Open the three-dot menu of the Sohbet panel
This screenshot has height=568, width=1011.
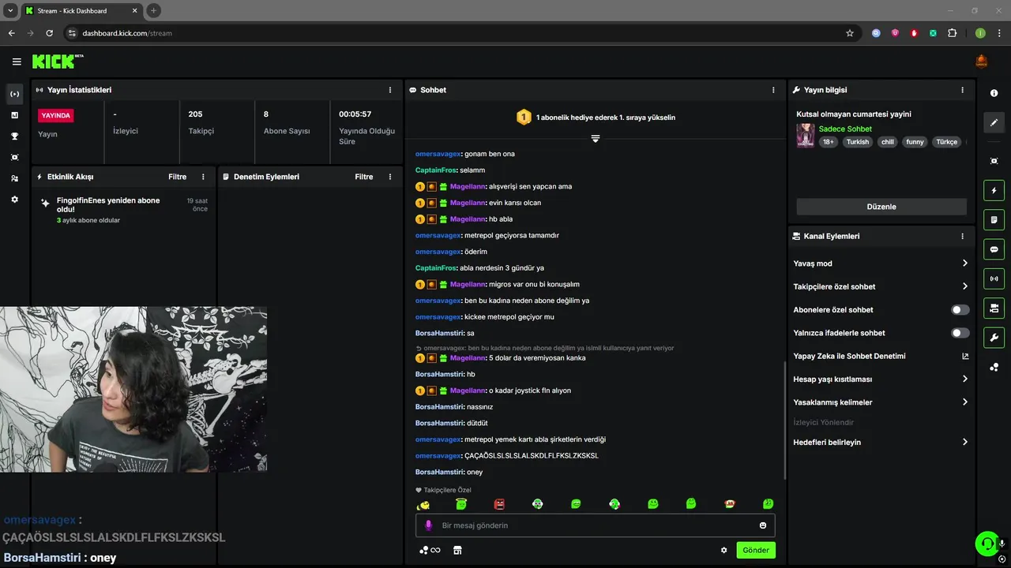coord(773,90)
